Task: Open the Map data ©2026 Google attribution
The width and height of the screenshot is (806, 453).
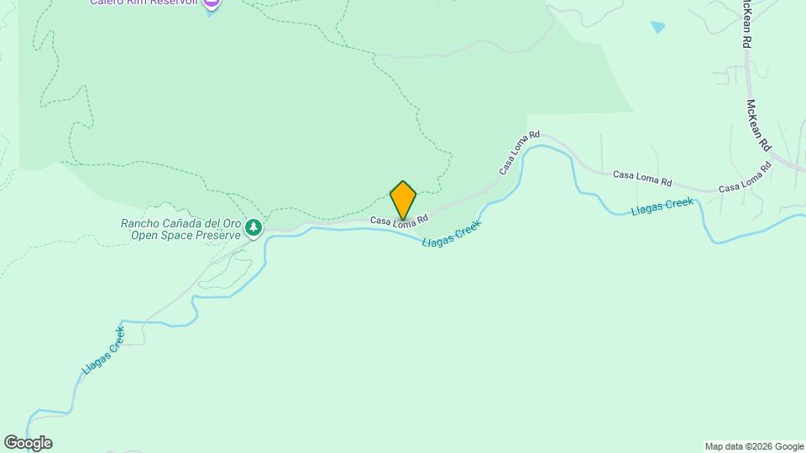Action: [x=754, y=447]
